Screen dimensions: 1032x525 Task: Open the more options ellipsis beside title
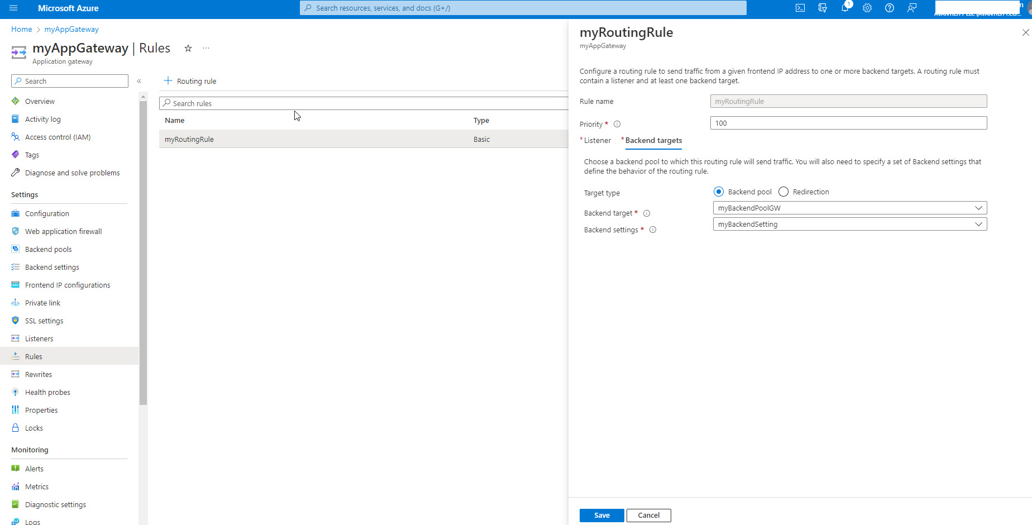(206, 49)
